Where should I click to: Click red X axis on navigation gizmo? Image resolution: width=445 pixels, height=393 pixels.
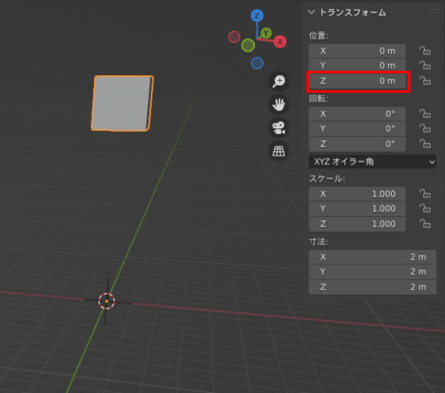(x=279, y=42)
